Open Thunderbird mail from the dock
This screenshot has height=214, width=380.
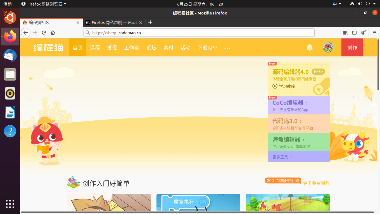click(10, 55)
